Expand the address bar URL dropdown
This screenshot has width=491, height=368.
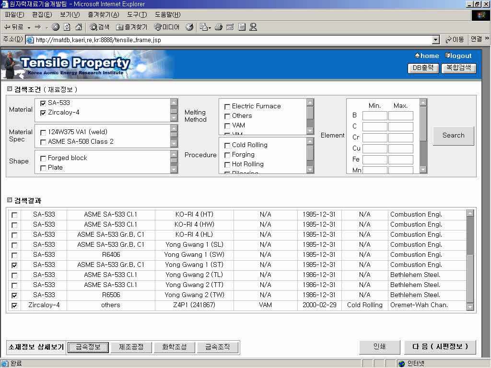click(435, 40)
